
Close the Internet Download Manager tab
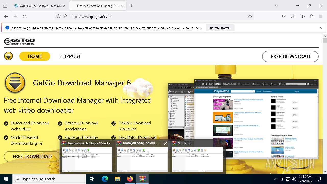tap(122, 6)
